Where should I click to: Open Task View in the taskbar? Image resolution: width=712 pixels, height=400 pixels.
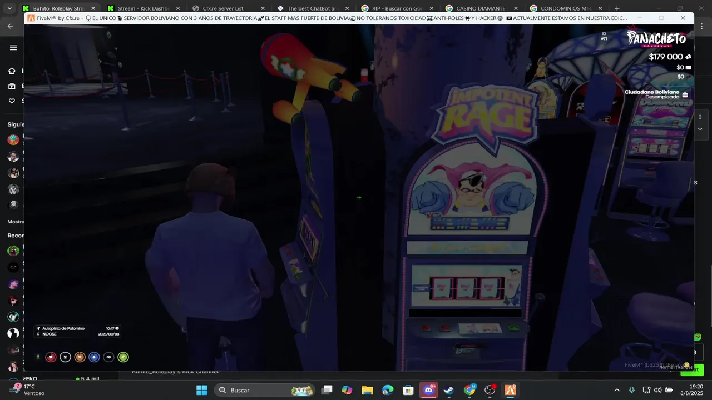pyautogui.click(x=327, y=390)
